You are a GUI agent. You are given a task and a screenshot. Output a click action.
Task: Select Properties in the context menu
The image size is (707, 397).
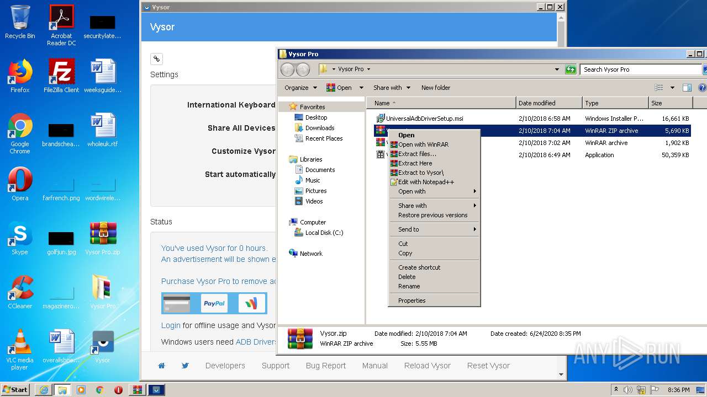tap(434, 301)
